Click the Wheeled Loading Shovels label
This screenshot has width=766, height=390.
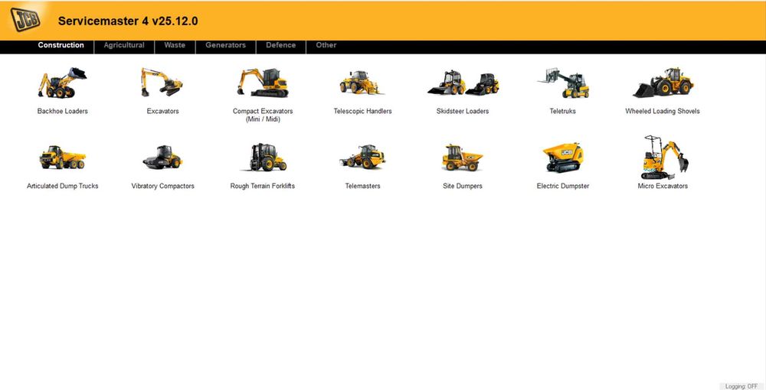click(x=663, y=111)
